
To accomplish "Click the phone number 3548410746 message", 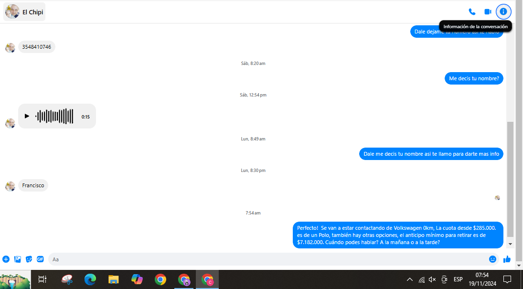I will (37, 47).
